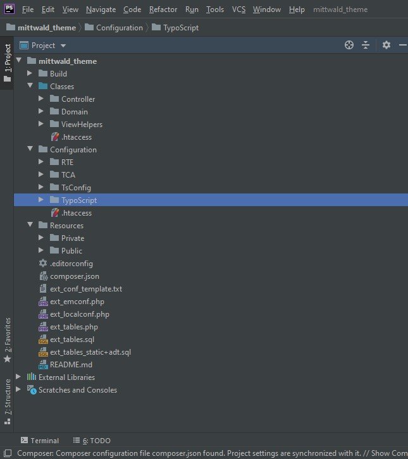Screen dimensions: 408x459
Task: Click the ext_conf_template.txt text file icon
Action: point(43,289)
